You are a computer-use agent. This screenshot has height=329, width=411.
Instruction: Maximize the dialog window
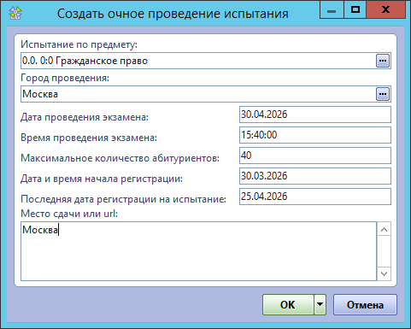coord(355,10)
